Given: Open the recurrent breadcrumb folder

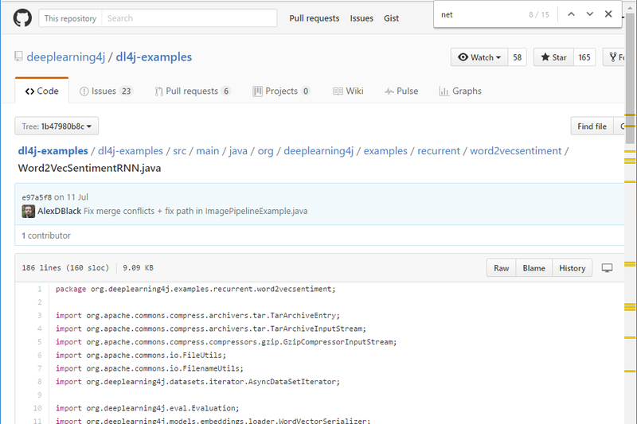Looking at the screenshot, I should click(439, 150).
